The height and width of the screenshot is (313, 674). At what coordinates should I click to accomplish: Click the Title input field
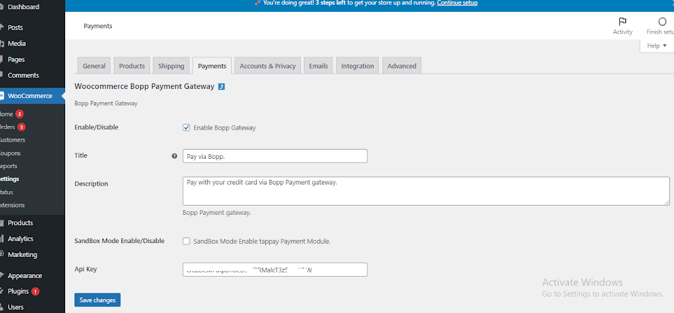coord(275,156)
